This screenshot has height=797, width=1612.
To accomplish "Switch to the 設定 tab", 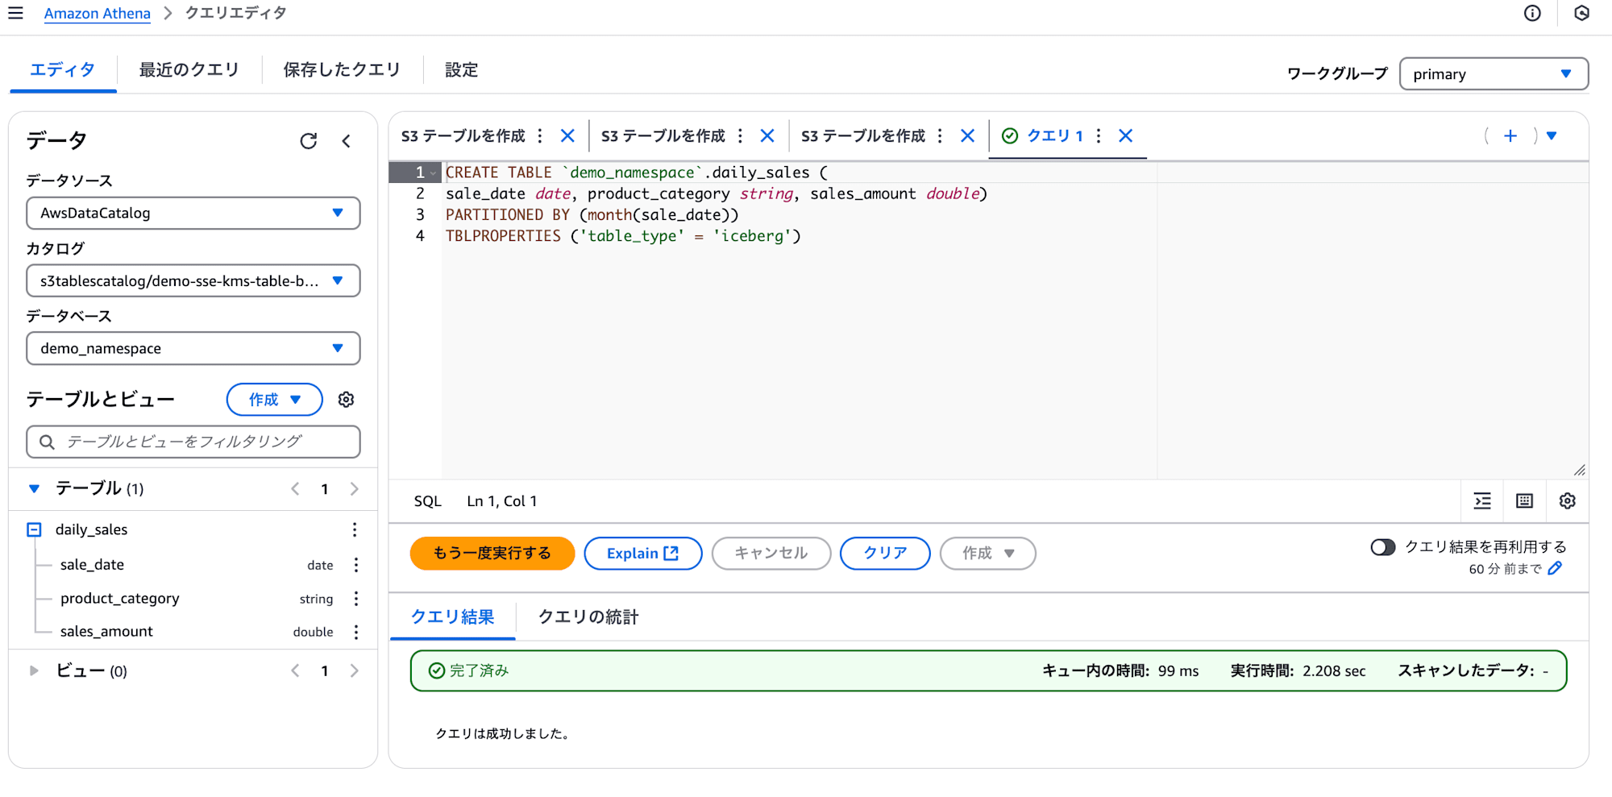I will coord(462,70).
